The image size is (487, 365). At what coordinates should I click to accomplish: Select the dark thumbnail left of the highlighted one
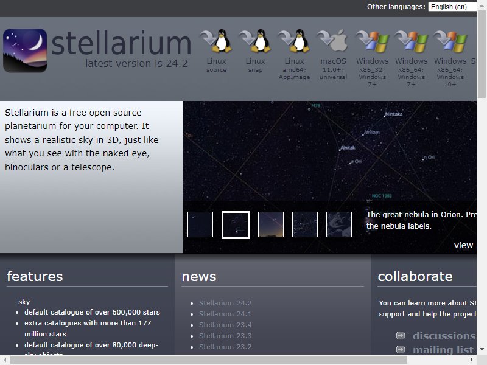pos(200,224)
